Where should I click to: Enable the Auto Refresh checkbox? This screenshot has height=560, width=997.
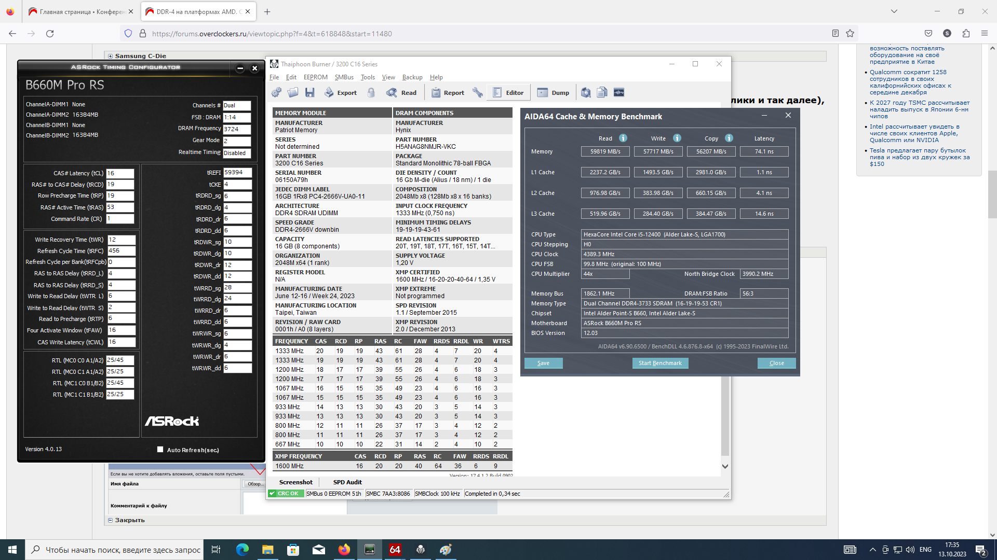click(x=160, y=450)
